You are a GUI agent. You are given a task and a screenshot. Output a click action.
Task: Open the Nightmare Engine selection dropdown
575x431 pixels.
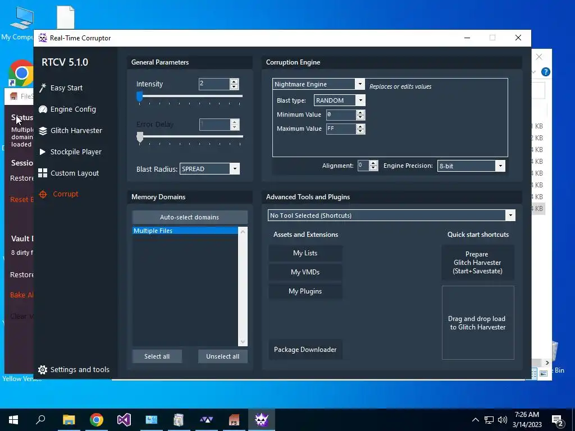(360, 84)
